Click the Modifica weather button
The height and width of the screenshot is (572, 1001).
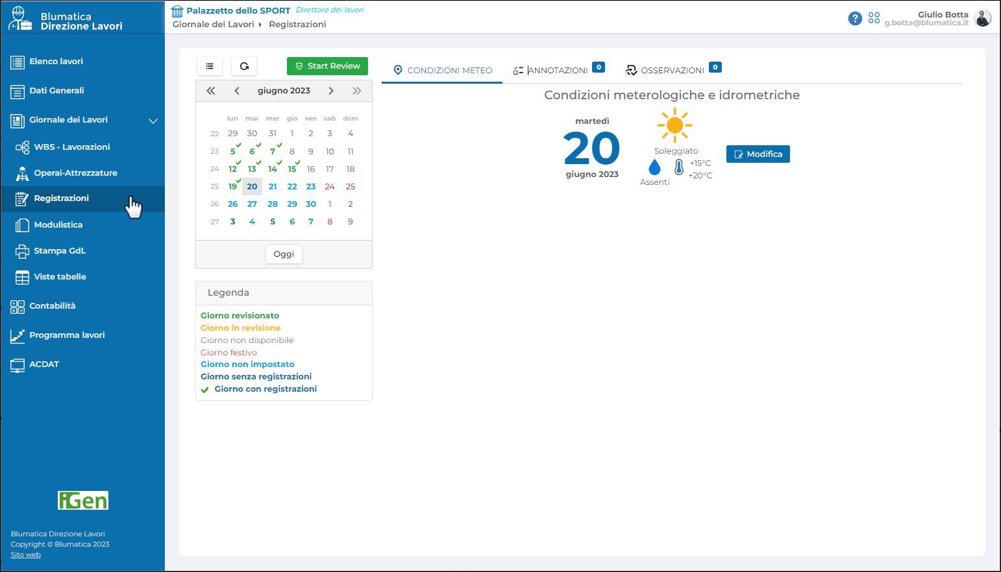click(x=758, y=154)
